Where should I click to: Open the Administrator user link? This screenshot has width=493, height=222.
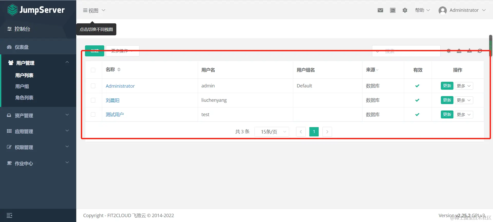click(x=120, y=86)
